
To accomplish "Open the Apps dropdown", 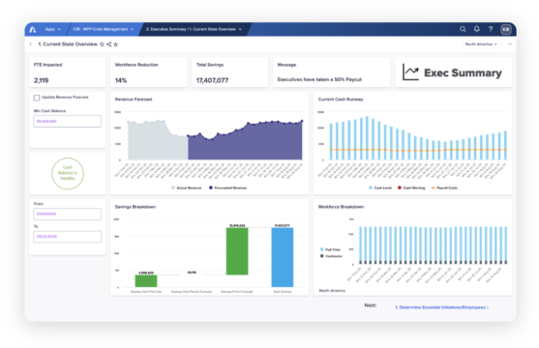I will pyautogui.click(x=53, y=29).
